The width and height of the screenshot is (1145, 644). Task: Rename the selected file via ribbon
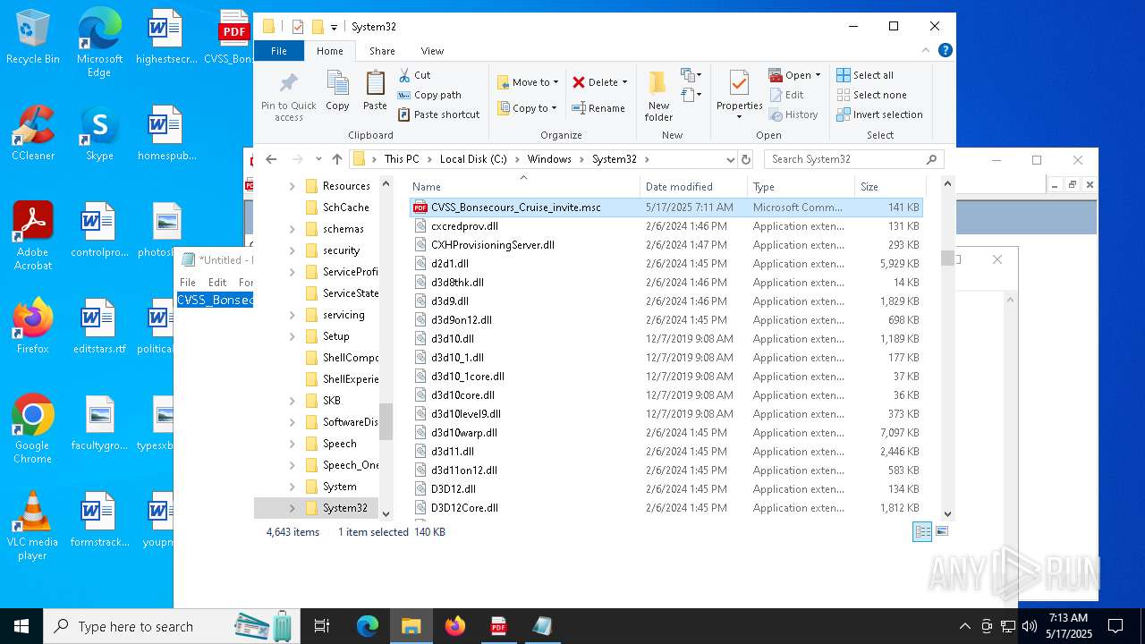tap(598, 108)
